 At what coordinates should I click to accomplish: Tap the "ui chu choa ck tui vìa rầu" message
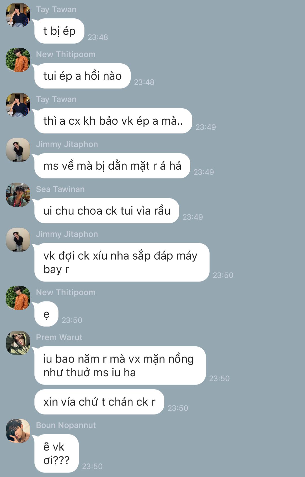pos(107,211)
